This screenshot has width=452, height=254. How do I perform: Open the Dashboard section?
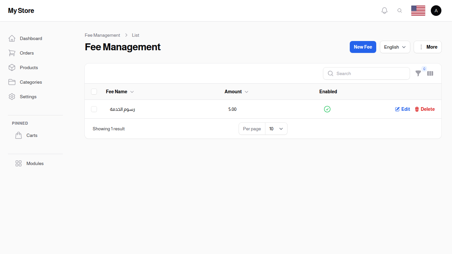click(x=31, y=38)
